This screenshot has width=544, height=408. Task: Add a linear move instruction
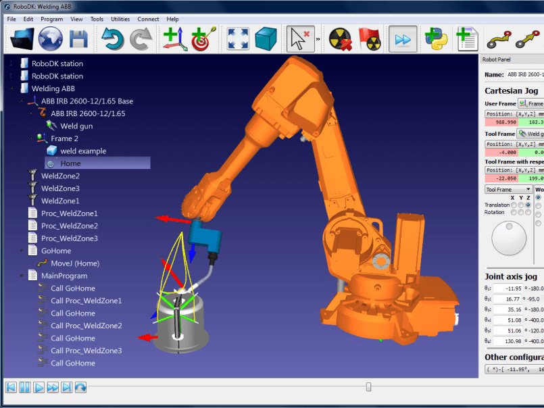528,39
